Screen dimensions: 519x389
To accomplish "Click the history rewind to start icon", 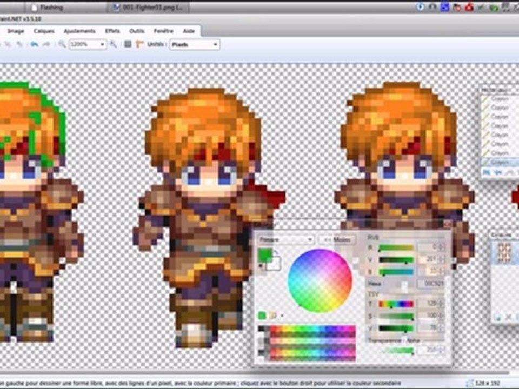I will [x=486, y=172].
